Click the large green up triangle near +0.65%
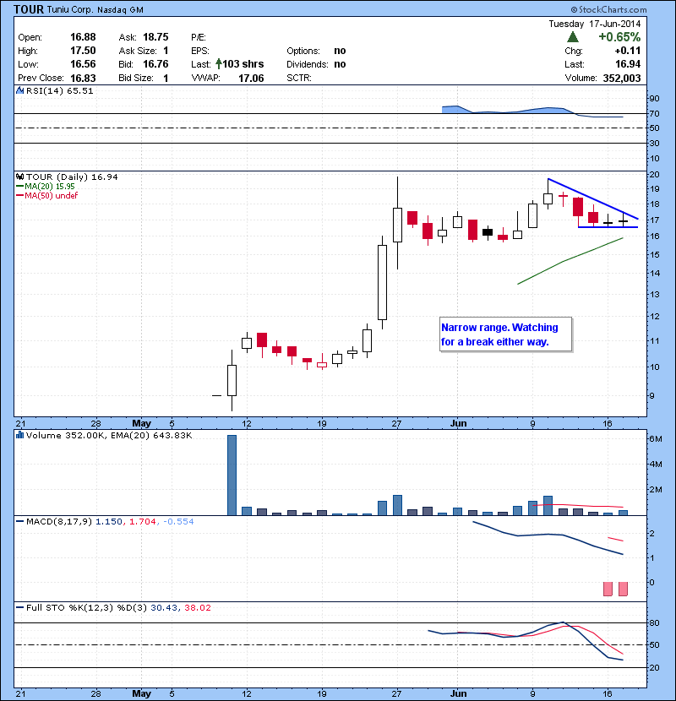 coord(573,36)
